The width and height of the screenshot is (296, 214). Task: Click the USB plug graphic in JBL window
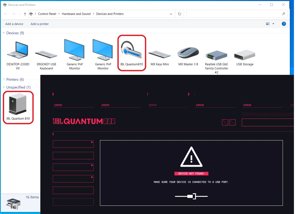[x=191, y=196]
